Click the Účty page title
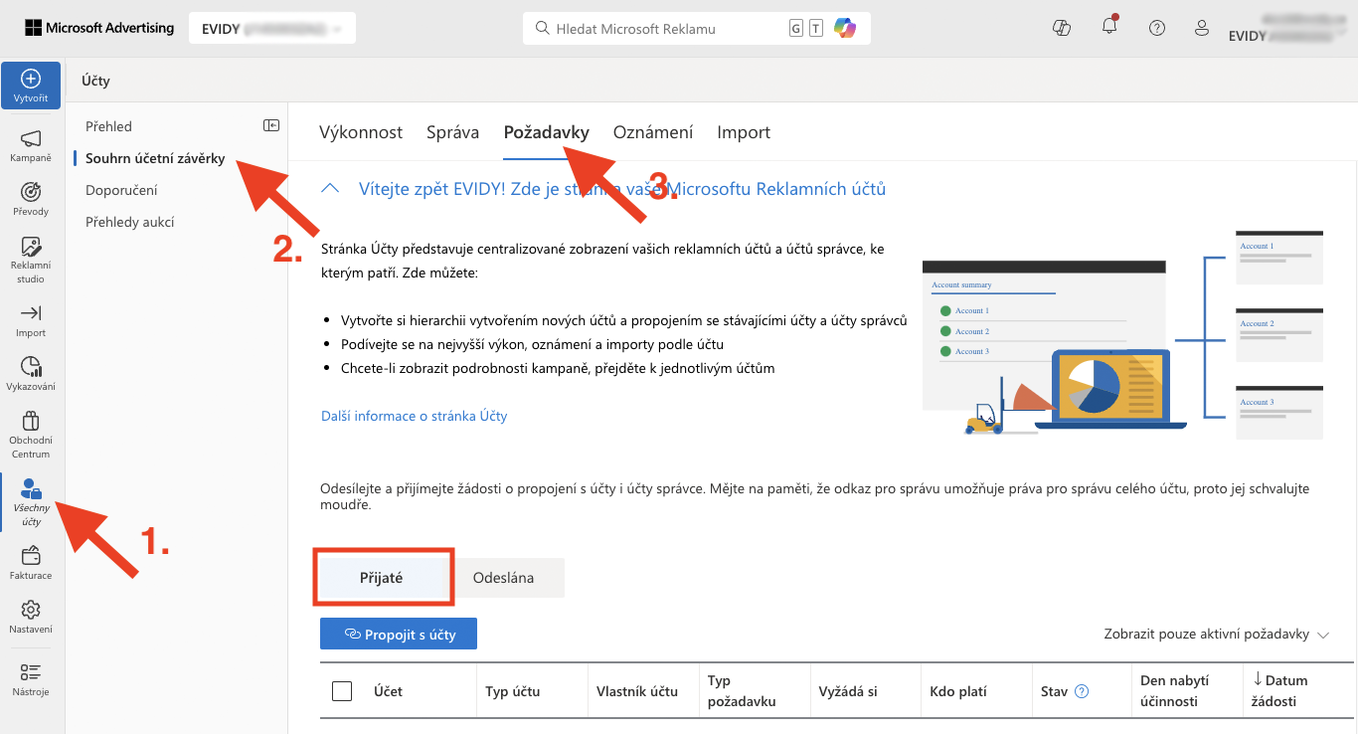1358x734 pixels. pos(95,80)
